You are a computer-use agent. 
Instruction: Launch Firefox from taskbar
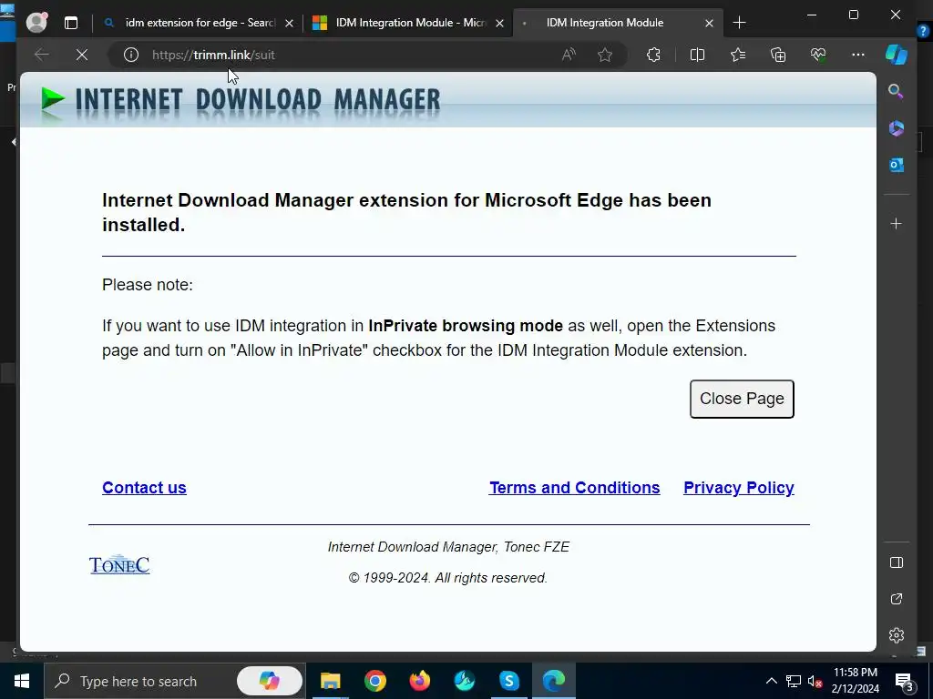419,681
